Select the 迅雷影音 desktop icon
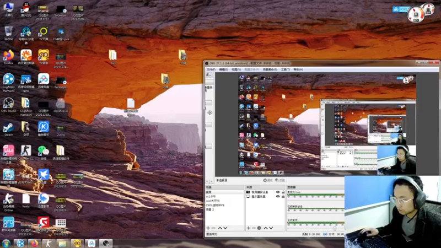Viewport: 441px width, 248px height. point(44,201)
